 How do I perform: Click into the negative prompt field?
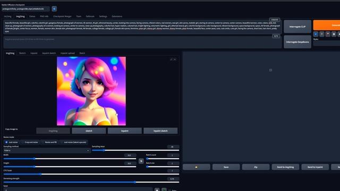click(x=142, y=42)
